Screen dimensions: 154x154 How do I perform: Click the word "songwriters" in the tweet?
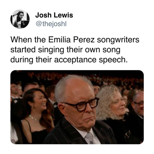[118, 40]
